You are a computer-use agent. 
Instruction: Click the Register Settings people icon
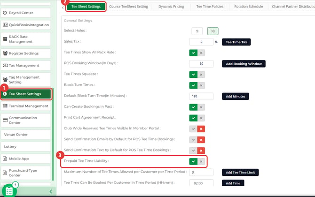(x=5, y=53)
